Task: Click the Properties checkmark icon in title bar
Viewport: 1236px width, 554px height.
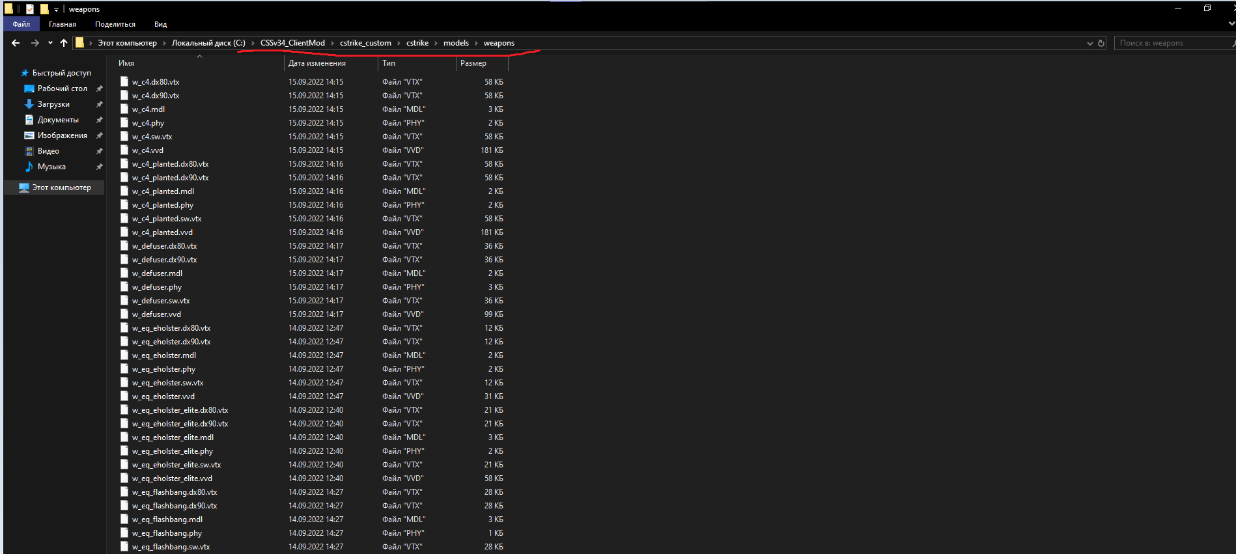Action: (x=30, y=9)
